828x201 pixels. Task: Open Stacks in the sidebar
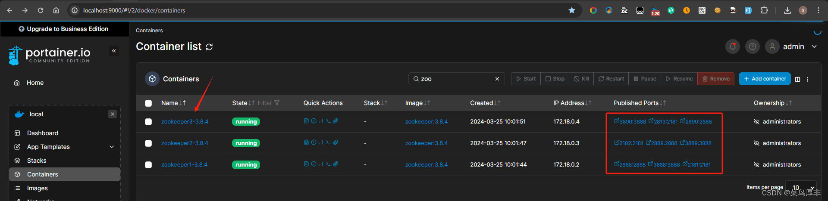click(x=37, y=161)
